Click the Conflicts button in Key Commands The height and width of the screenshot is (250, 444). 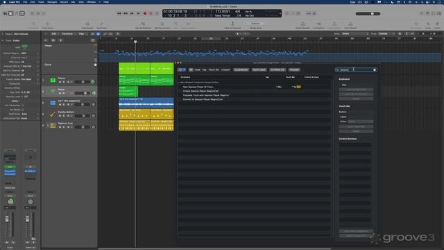pos(277,69)
